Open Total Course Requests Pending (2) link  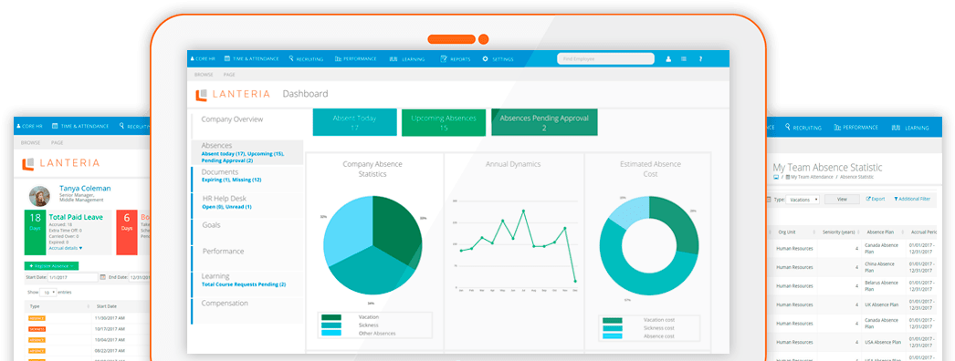pos(244,284)
